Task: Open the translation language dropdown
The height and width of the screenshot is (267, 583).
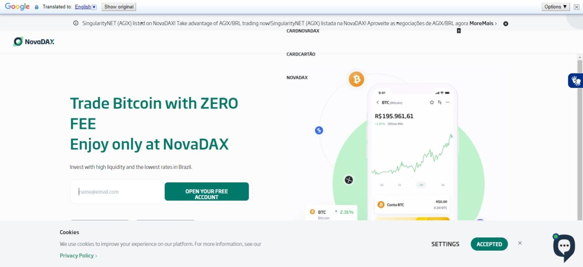Action: click(86, 7)
